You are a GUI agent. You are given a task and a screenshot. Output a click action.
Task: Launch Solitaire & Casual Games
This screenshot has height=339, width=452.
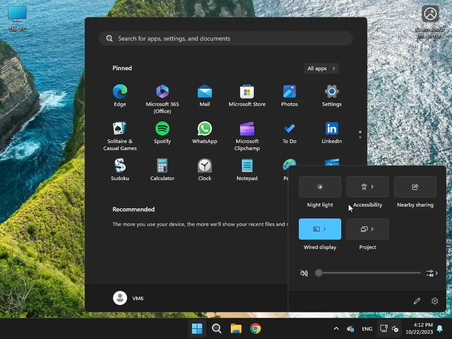pyautogui.click(x=120, y=136)
